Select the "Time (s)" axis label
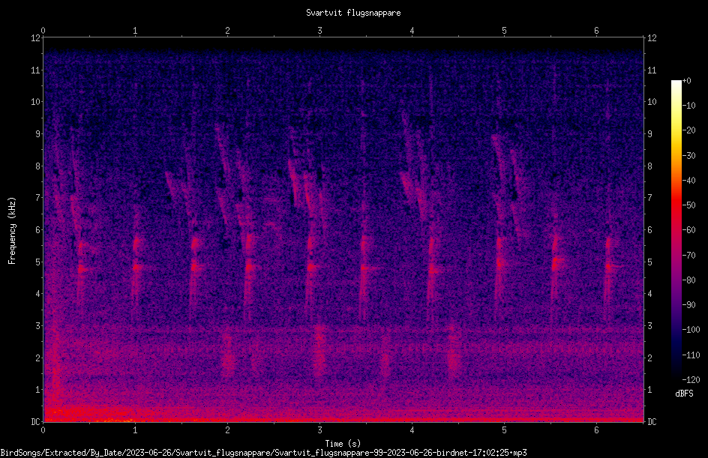 pyautogui.click(x=343, y=444)
